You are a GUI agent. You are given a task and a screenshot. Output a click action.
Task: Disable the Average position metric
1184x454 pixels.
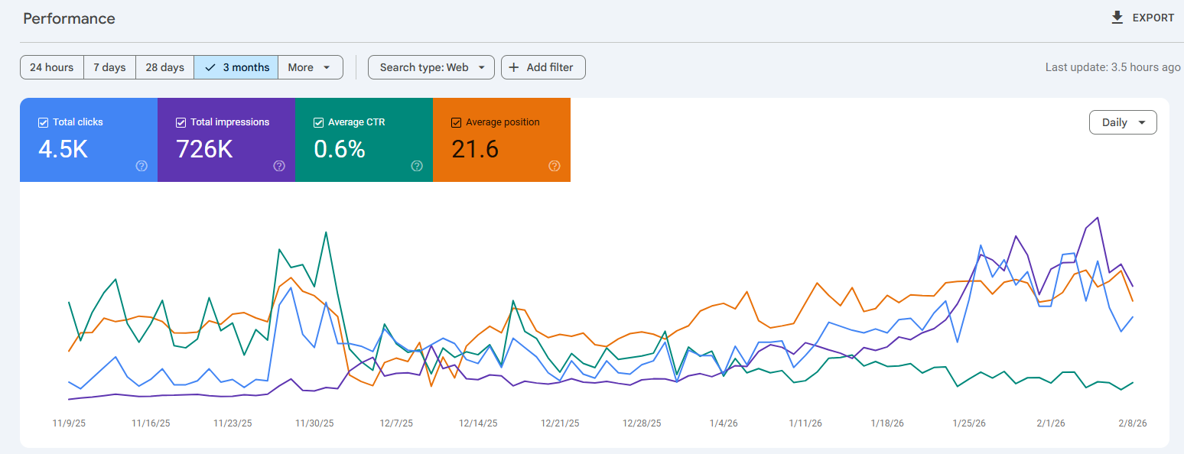coord(456,122)
